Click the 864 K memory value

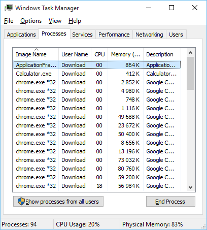tap(132, 65)
